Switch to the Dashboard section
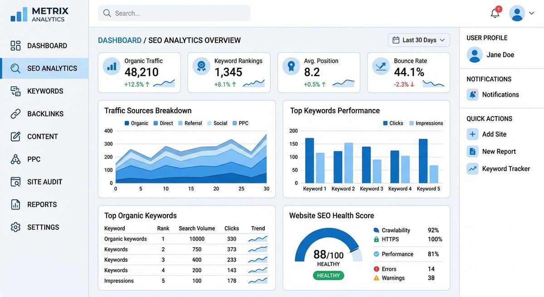Screen dimensions: 544x297 [15, 45]
